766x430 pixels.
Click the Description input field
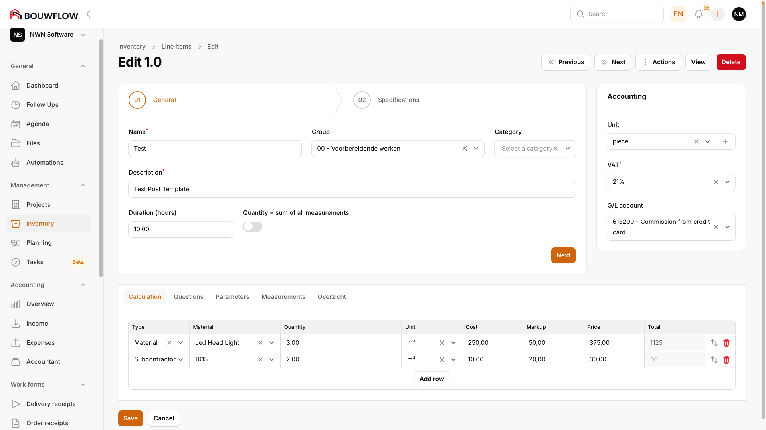tap(352, 189)
